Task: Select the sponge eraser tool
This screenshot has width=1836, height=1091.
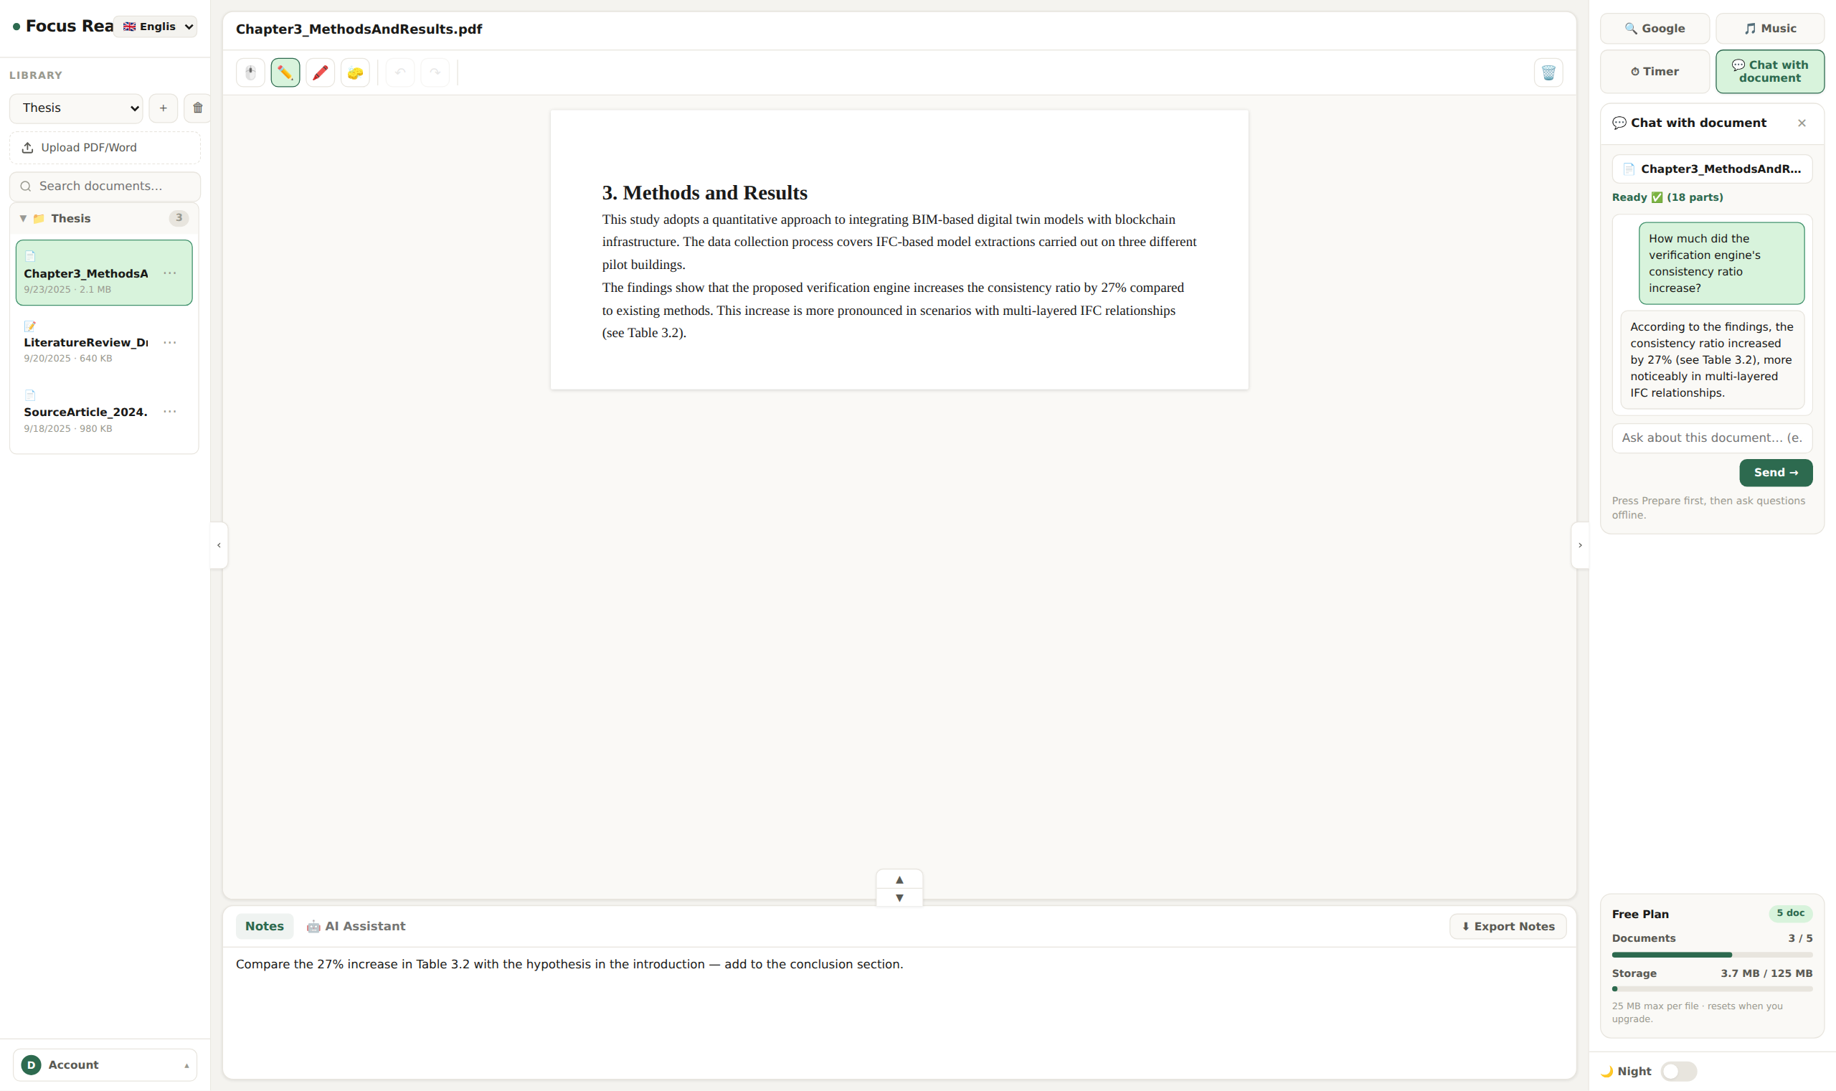Action: (x=355, y=72)
